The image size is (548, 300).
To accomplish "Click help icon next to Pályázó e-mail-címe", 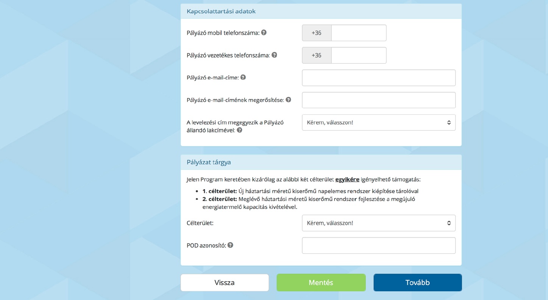I will coord(243,77).
